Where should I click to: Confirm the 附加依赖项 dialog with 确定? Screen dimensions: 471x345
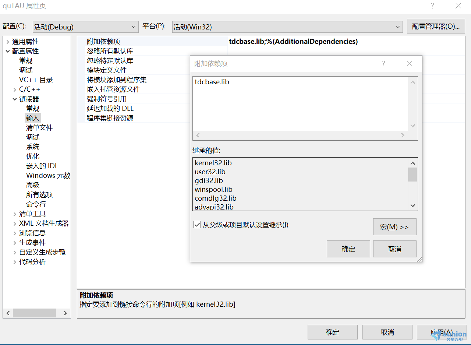click(x=348, y=249)
